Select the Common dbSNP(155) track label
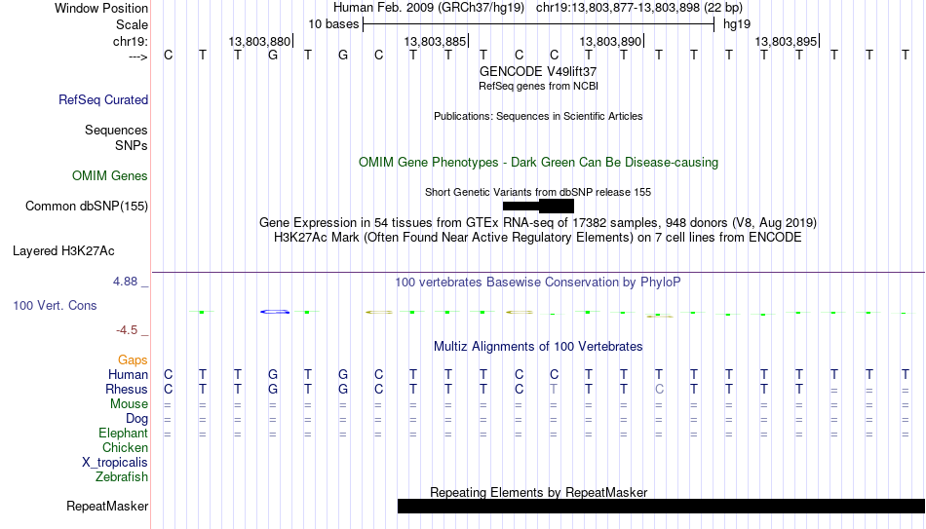Screen dimensions: 926x529 [x=86, y=207]
